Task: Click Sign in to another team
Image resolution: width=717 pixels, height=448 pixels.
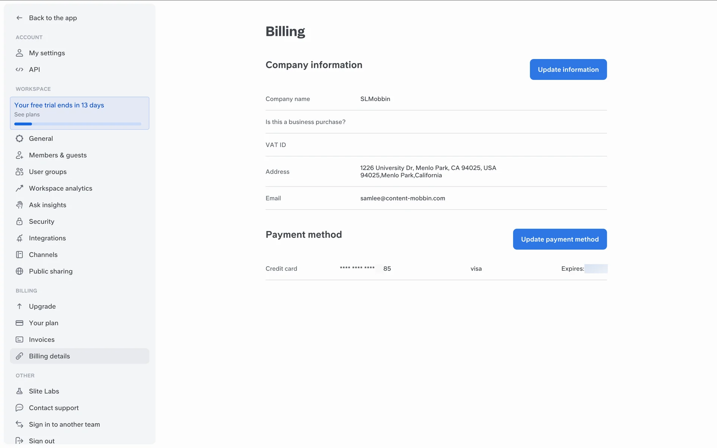Action: point(64,424)
